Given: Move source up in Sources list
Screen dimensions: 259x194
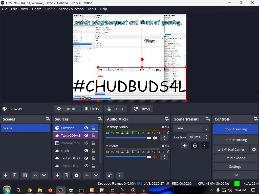Looking at the screenshot, I should pyautogui.click(x=87, y=175).
